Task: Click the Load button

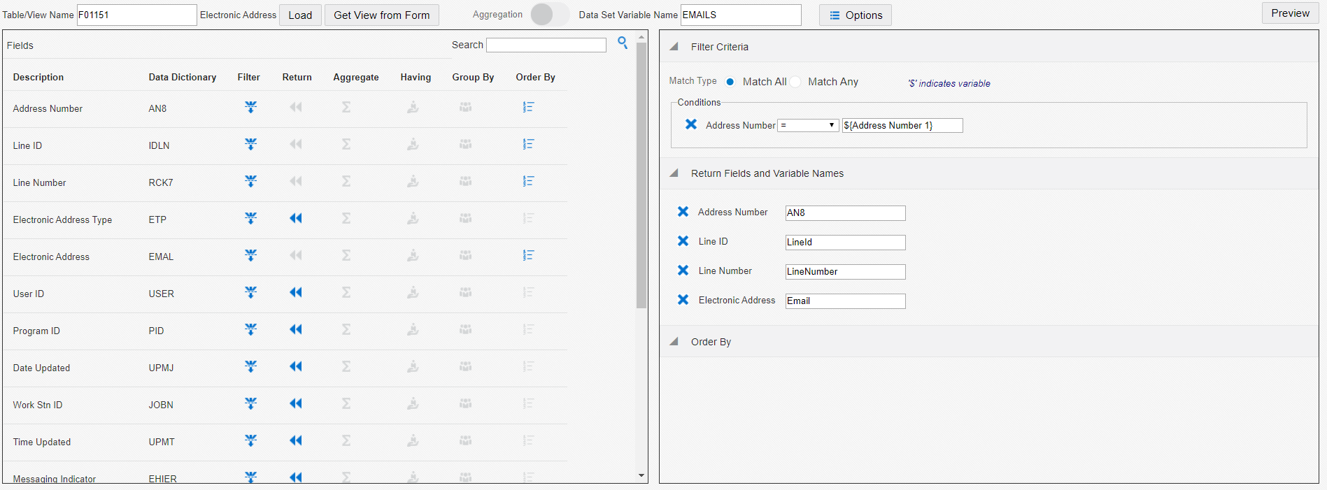Action: 300,15
